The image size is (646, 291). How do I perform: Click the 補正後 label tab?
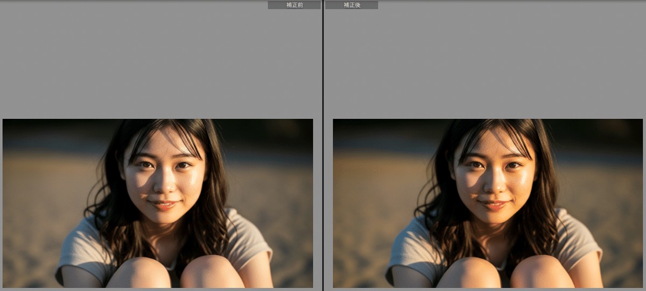352,5
